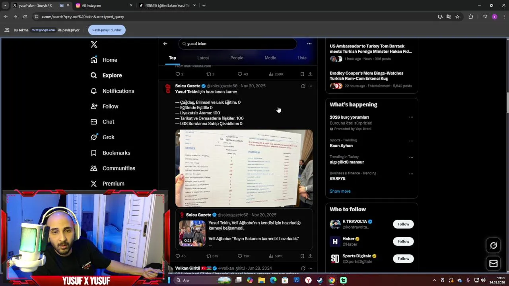Open more options for #ARFYE trend
This screenshot has width=509, height=286.
click(411, 174)
